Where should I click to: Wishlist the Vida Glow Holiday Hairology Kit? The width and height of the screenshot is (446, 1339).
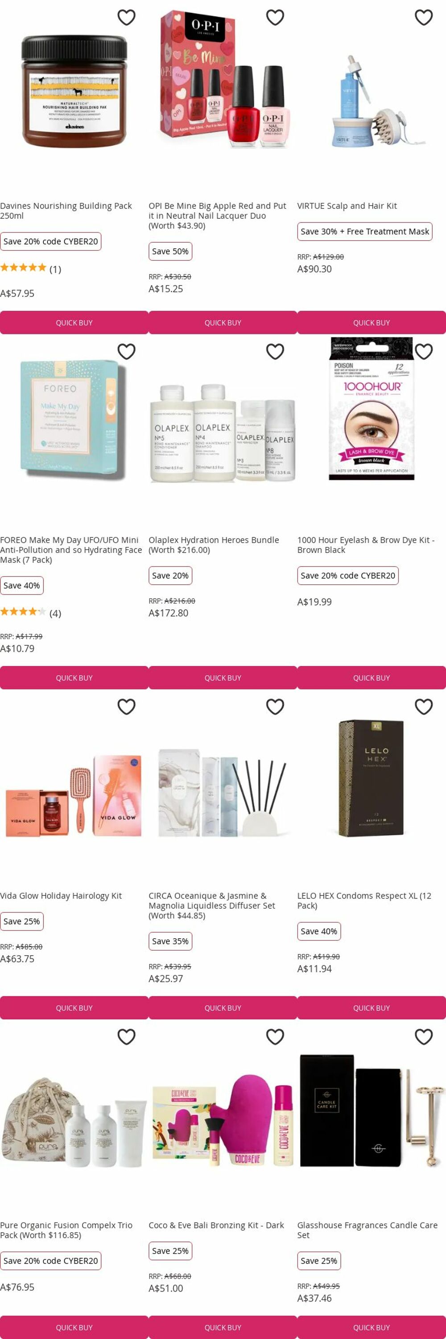(x=126, y=707)
